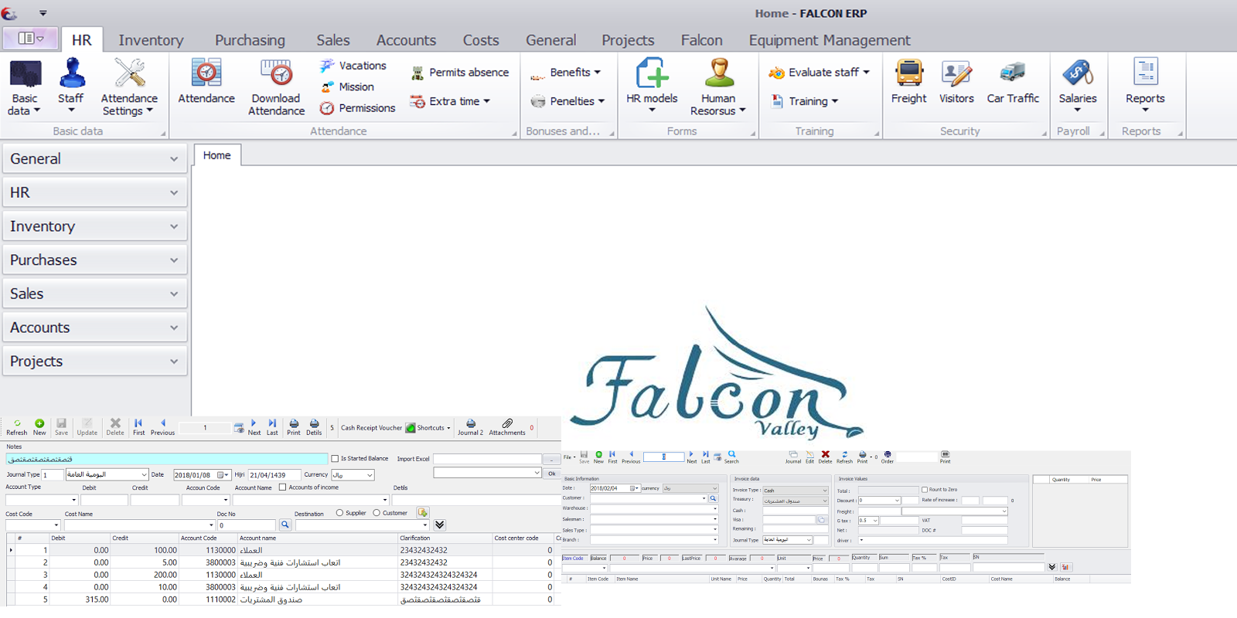Screen dimensions: 1237x618
Task: Click Delete in the invoice toolbar
Action: click(825, 457)
